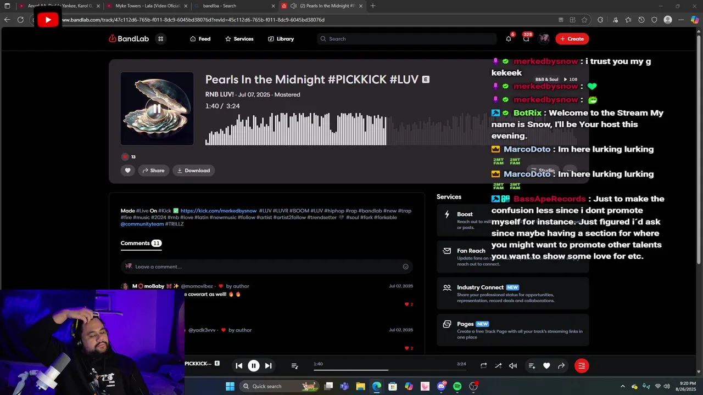Viewport: 703px width, 395px height.
Task: Open the Services menu
Action: (239, 39)
